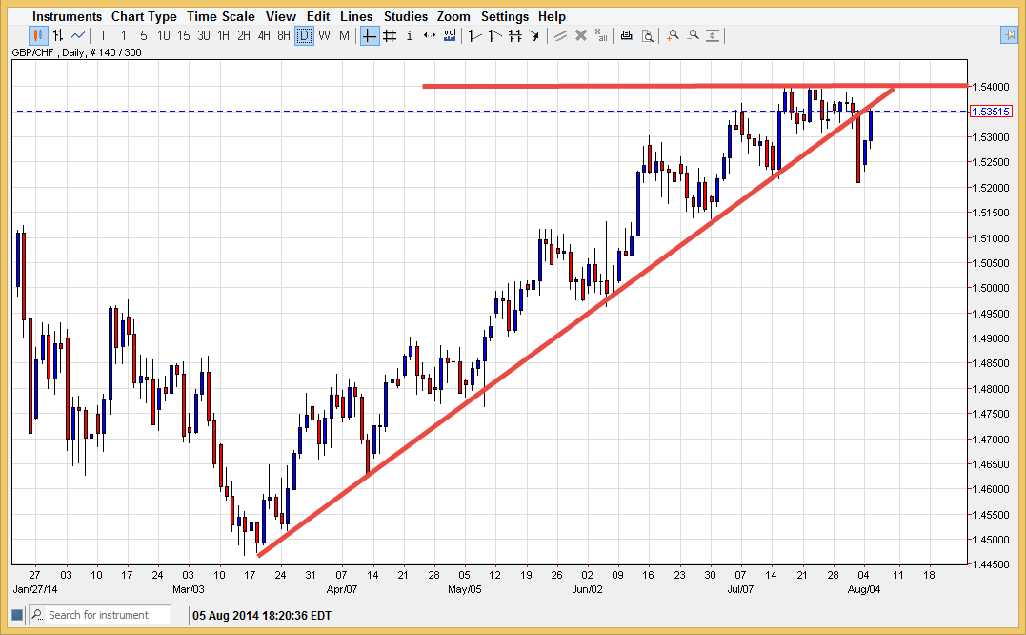The height and width of the screenshot is (635, 1026).
Task: Toggle the chart pin icon top right
Action: tap(1010, 35)
